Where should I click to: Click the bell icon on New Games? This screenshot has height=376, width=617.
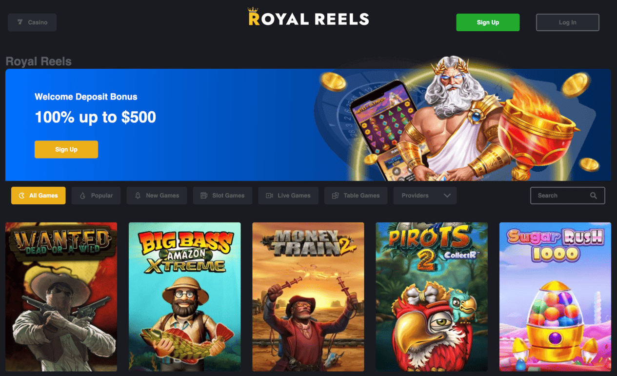point(138,196)
